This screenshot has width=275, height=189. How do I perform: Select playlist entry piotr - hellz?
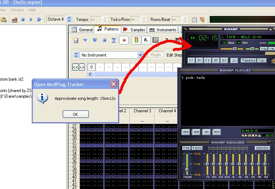(193, 78)
